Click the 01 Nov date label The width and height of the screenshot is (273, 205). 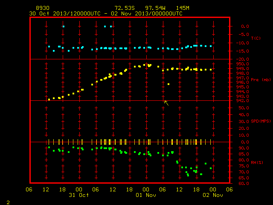pos(146,195)
